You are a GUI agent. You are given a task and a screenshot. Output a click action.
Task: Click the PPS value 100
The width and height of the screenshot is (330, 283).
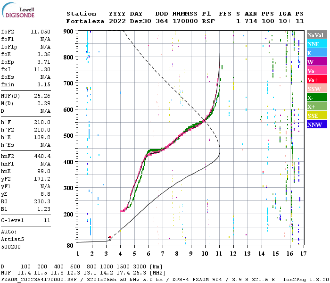268,21
